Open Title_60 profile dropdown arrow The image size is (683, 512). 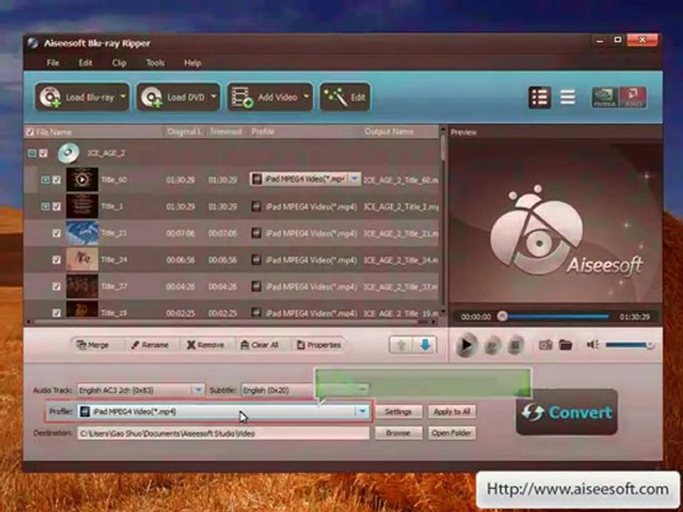tap(354, 179)
